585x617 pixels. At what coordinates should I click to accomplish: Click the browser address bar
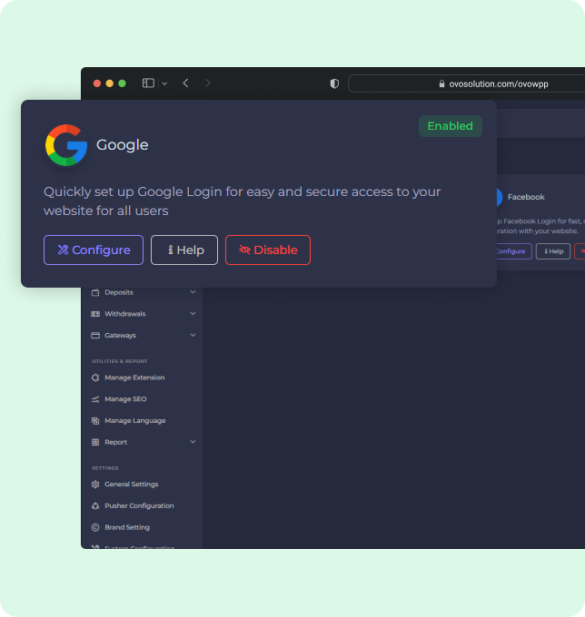pos(465,83)
